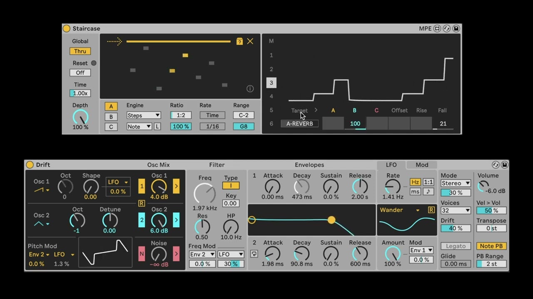Toggle Osc 1 on/off button
The image size is (533, 299).
(x=142, y=186)
